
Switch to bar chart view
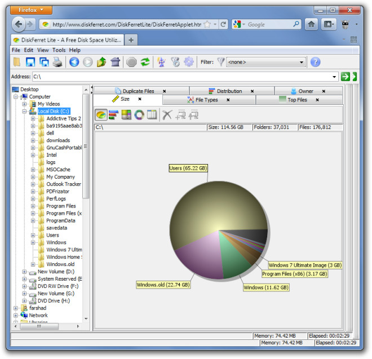pyautogui.click(x=114, y=115)
